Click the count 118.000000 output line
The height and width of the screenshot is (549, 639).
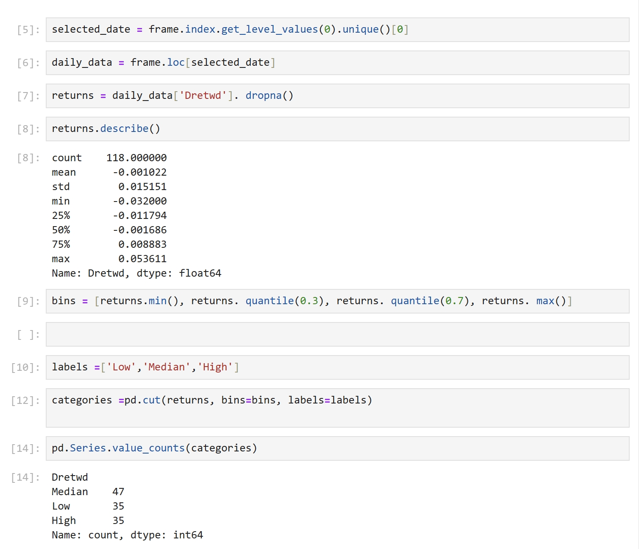click(x=109, y=158)
